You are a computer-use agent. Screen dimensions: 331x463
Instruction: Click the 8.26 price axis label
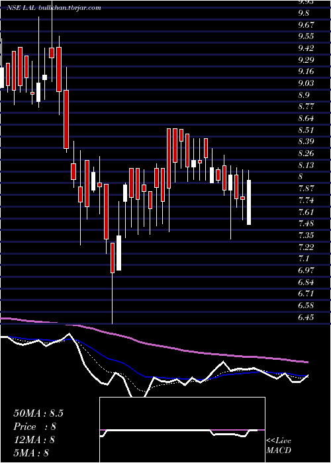306,153
